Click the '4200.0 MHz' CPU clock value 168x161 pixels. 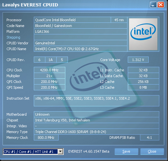(50, 70)
